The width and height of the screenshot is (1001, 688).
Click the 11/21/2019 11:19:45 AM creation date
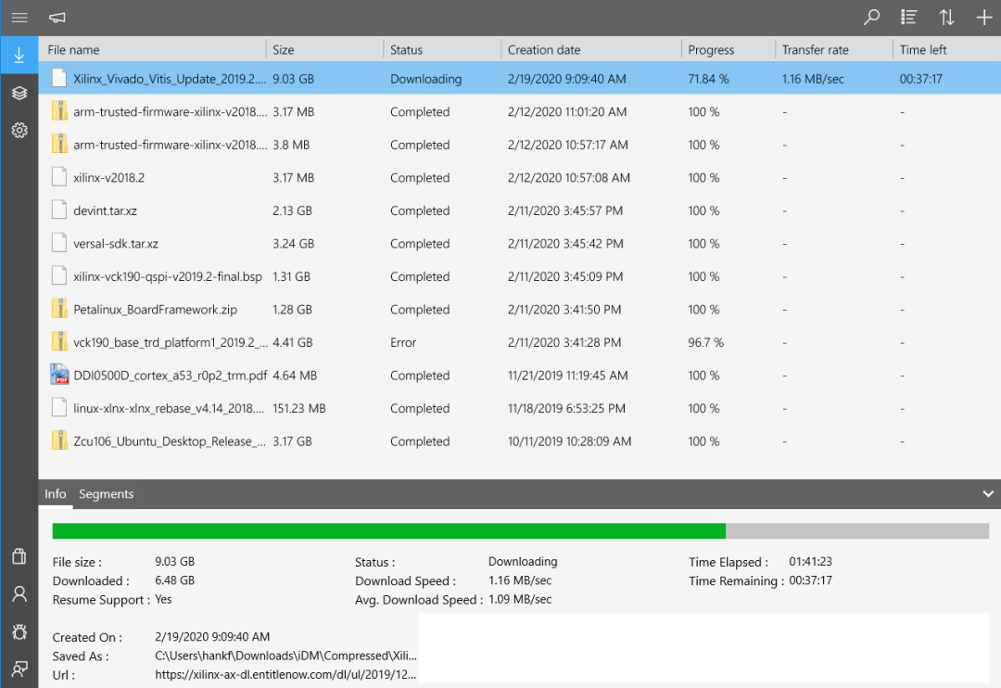[x=567, y=376]
